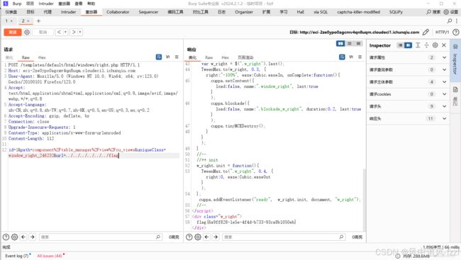Image resolution: width=461 pixels, height=260 pixels.
Task: Toggle response pretty-print message icon
Action: pyautogui.click(x=342, y=57)
